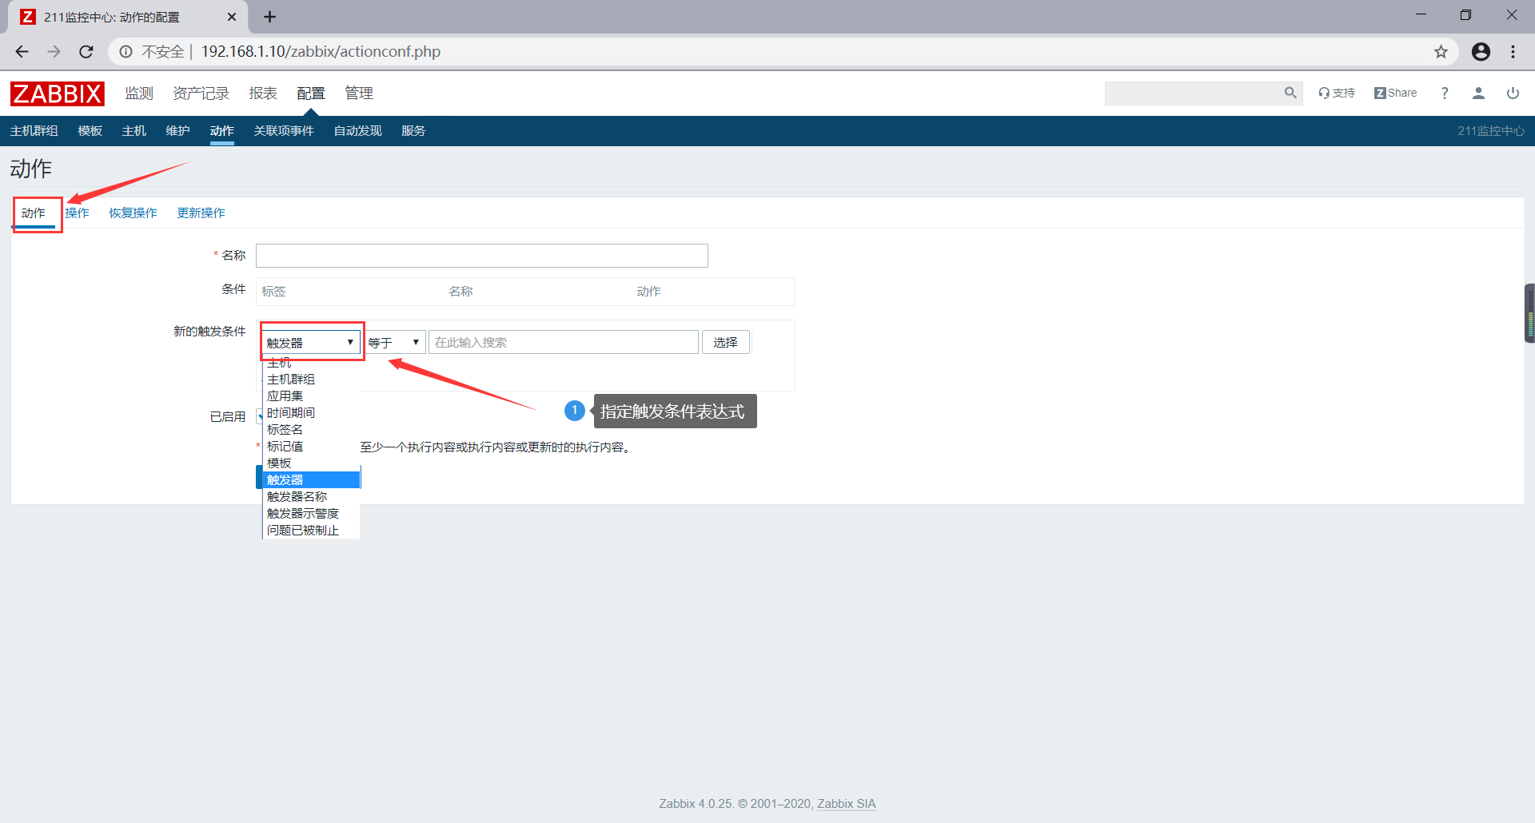The height and width of the screenshot is (823, 1535).
Task: Select 标记值 in the dropdown list
Action: point(311,447)
